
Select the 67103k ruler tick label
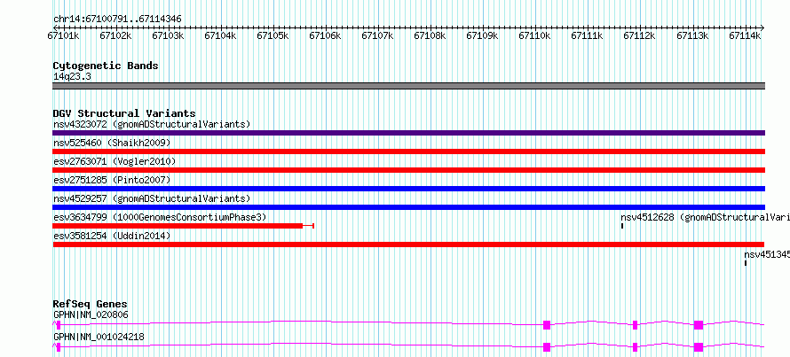tap(169, 35)
